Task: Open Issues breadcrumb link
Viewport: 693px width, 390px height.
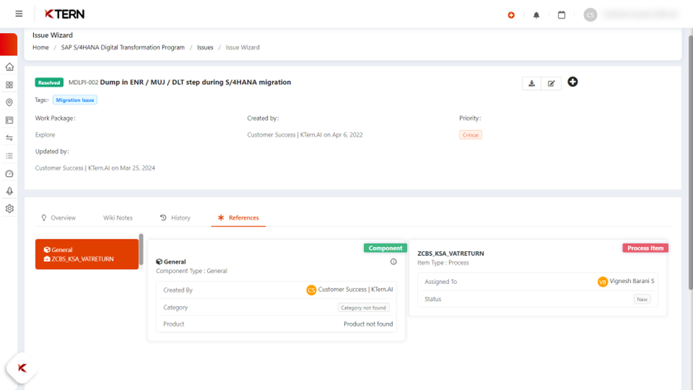Action: (205, 47)
